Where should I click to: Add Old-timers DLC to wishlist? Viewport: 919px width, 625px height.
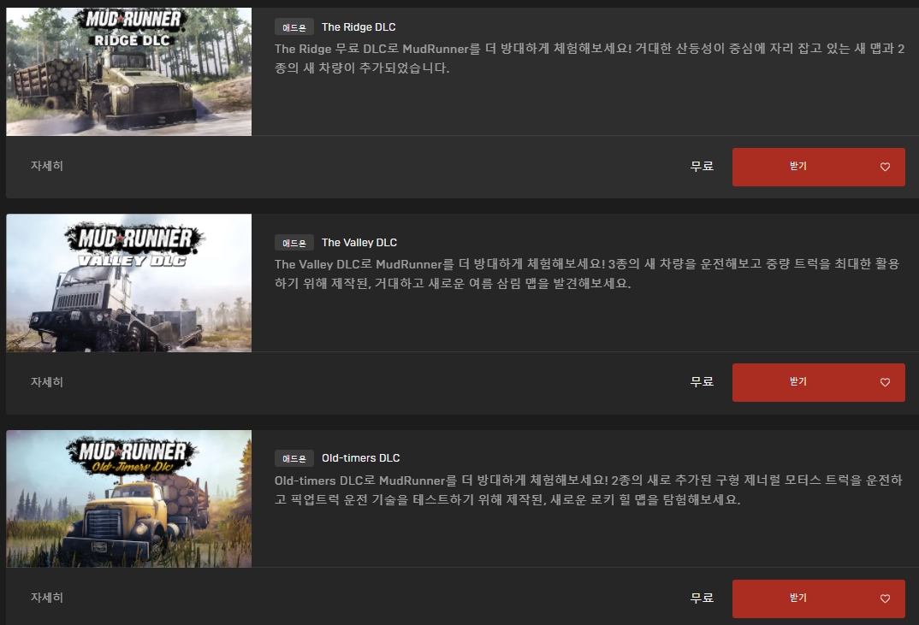point(885,598)
